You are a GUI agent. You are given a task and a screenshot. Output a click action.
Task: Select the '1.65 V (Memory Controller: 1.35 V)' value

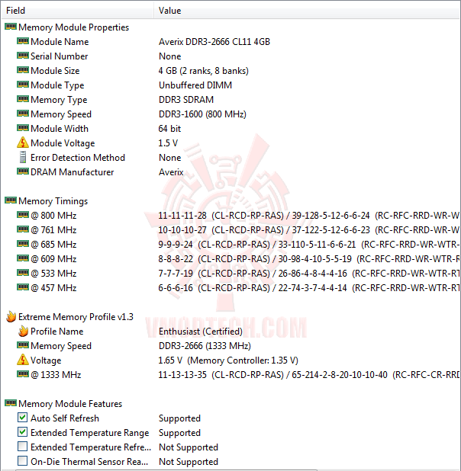tap(228, 360)
